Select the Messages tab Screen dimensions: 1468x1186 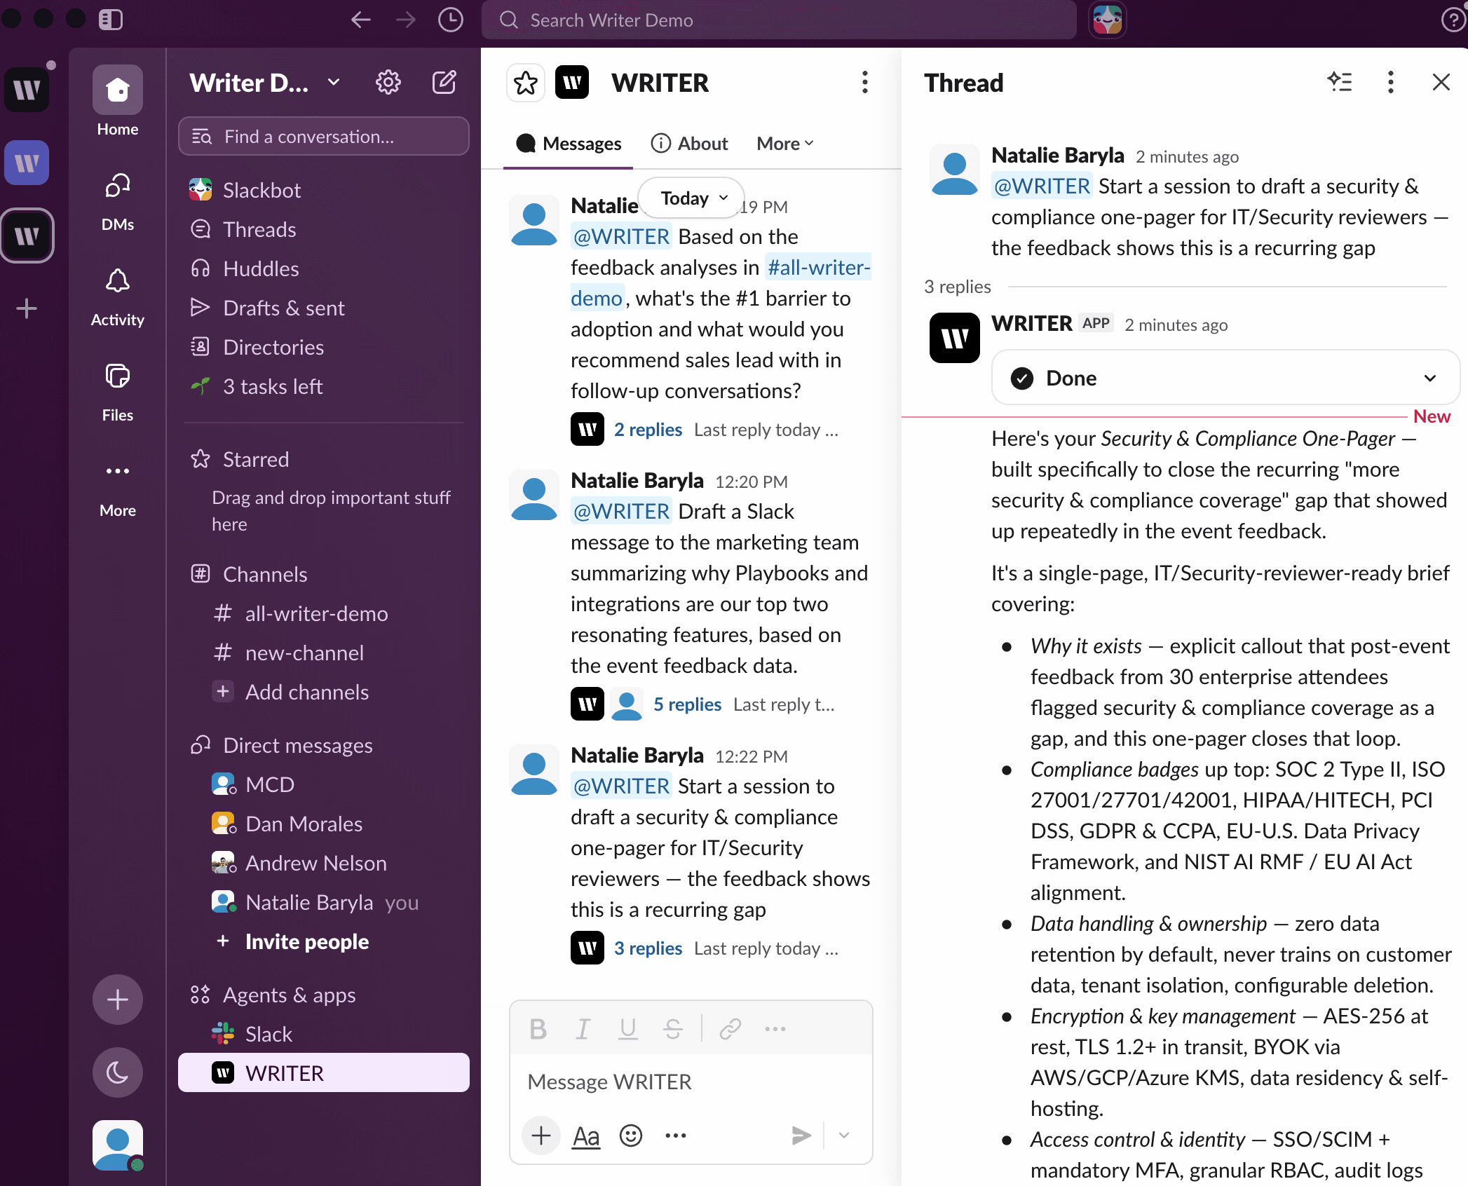click(569, 144)
